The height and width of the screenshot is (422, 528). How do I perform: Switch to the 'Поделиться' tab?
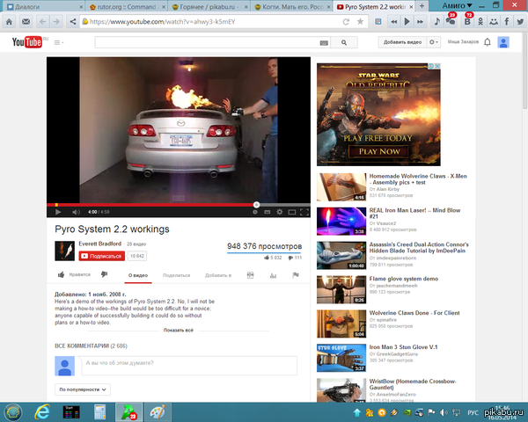176,275
